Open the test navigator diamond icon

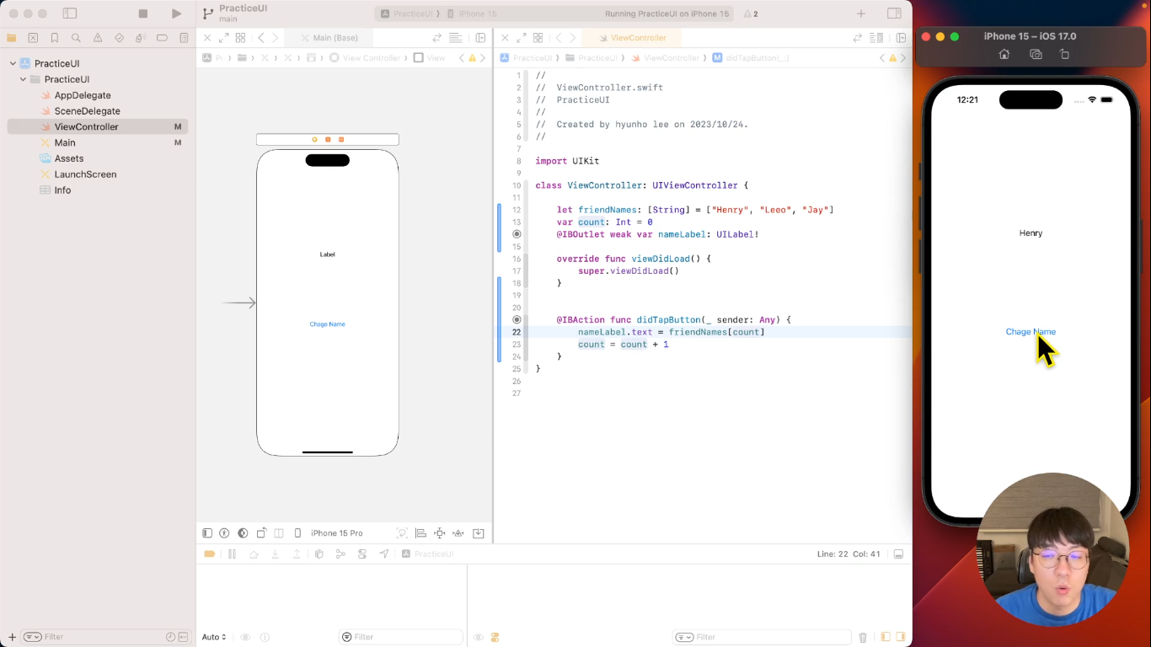tap(119, 38)
